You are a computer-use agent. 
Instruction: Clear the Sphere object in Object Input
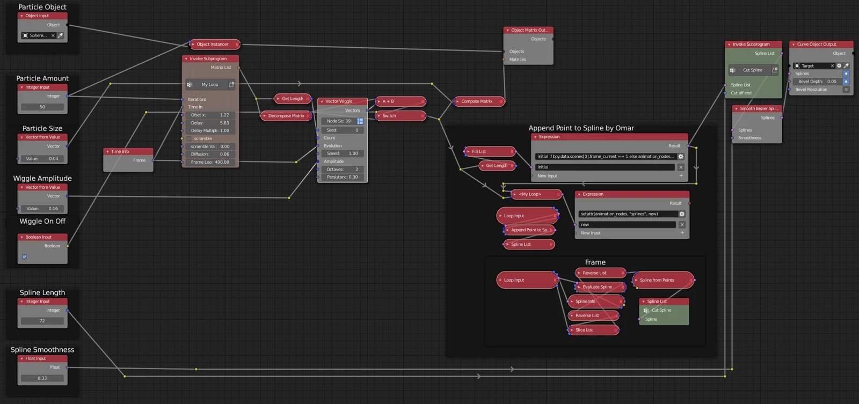click(53, 35)
